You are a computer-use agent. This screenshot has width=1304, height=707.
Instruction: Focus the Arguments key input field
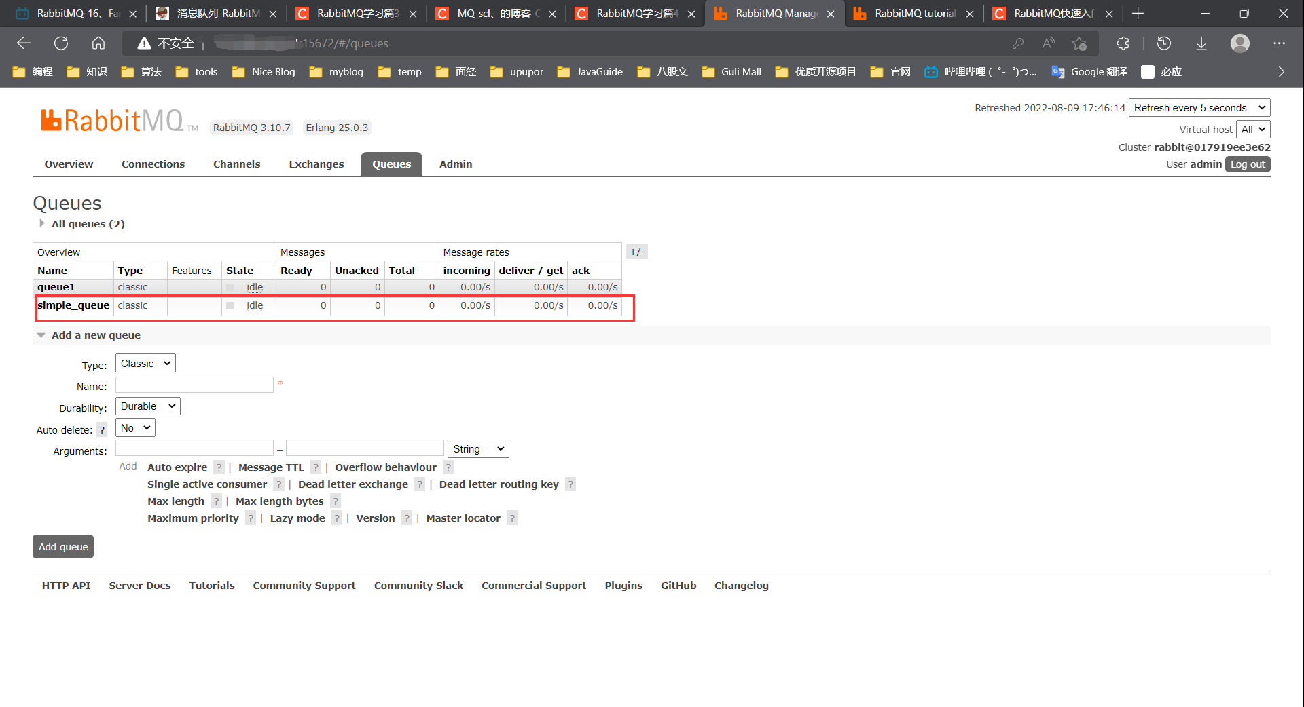point(194,448)
